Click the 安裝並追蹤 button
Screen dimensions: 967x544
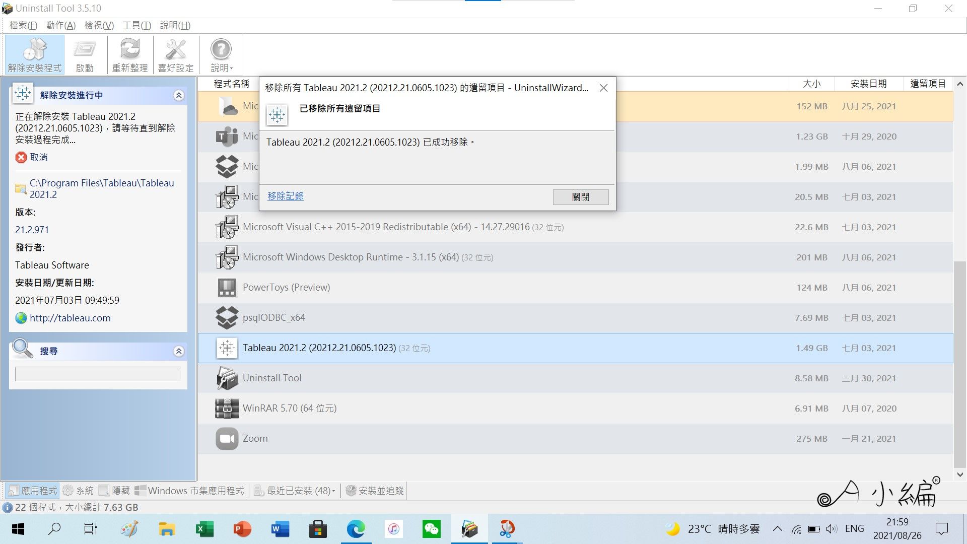pyautogui.click(x=375, y=491)
